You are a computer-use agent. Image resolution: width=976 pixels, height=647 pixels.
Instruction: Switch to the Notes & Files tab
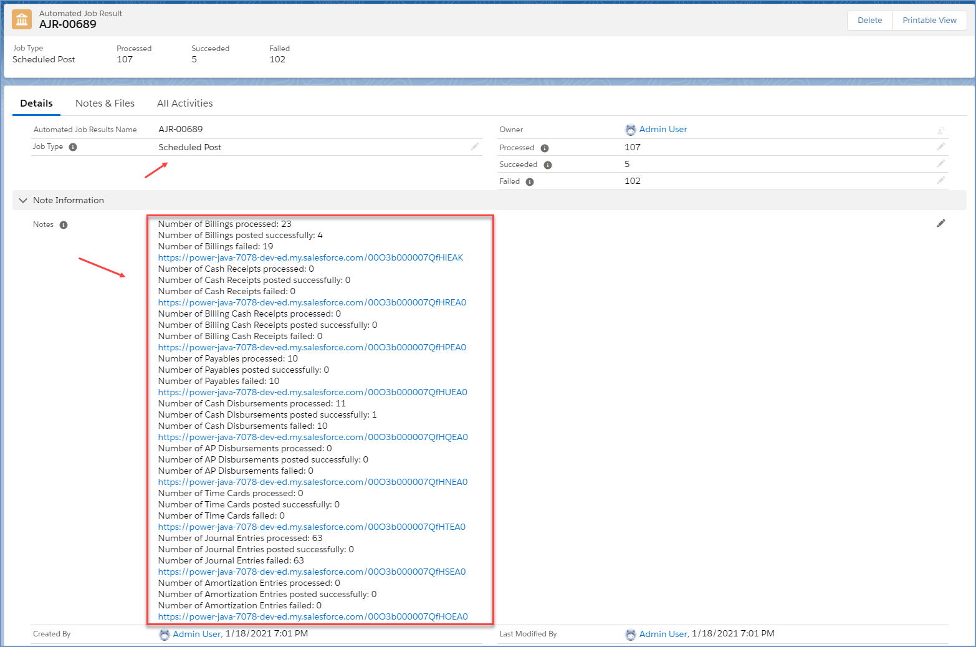105,103
